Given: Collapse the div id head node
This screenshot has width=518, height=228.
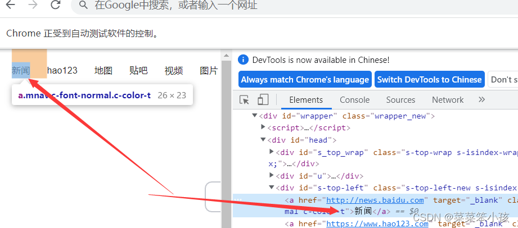Looking at the screenshot, I should tap(263, 140).
